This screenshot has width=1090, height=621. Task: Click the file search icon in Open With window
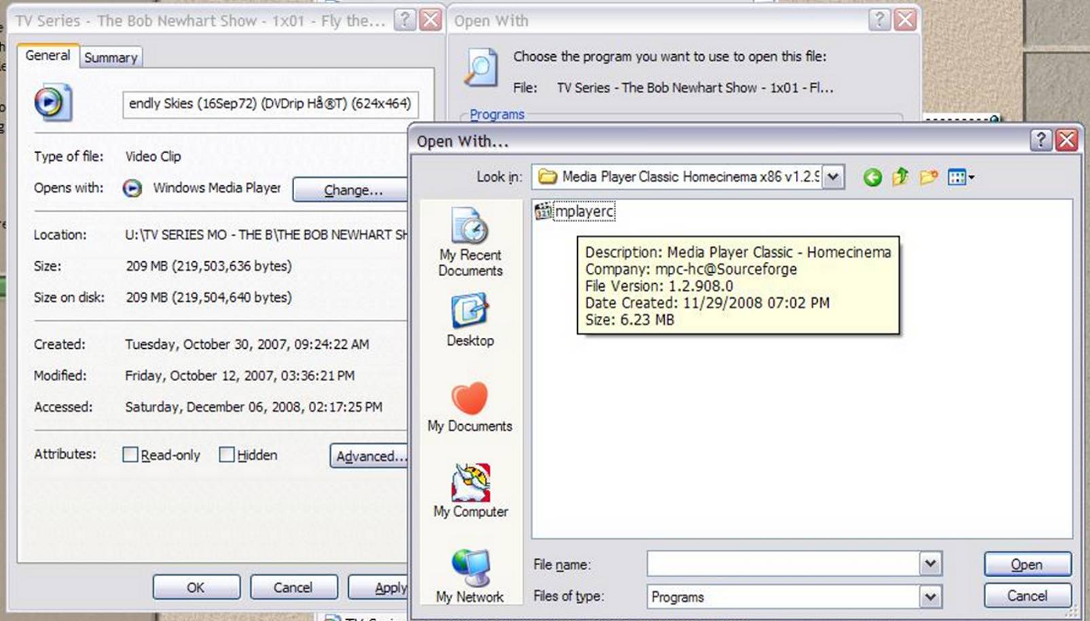(x=481, y=67)
